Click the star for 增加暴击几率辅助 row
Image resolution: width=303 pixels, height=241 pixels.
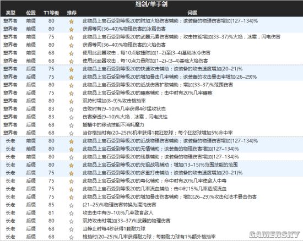[71, 78]
